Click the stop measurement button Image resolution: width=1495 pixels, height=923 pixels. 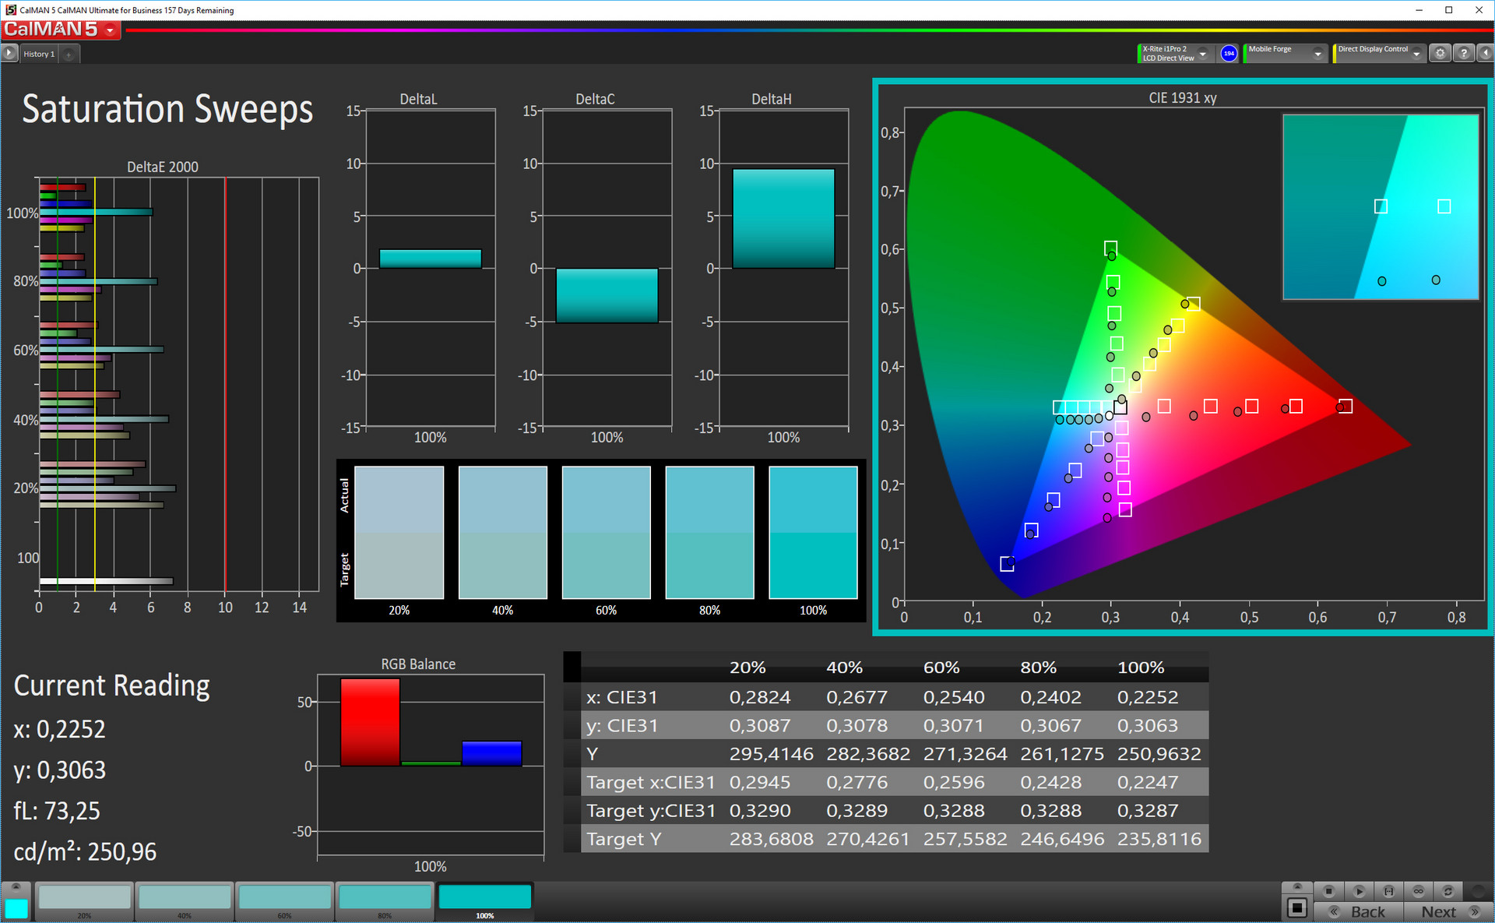pos(1329,890)
